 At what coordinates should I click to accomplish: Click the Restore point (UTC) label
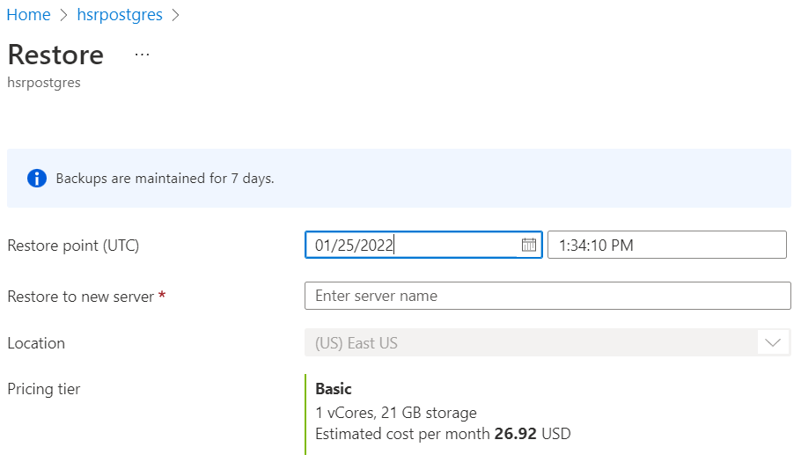click(x=73, y=246)
